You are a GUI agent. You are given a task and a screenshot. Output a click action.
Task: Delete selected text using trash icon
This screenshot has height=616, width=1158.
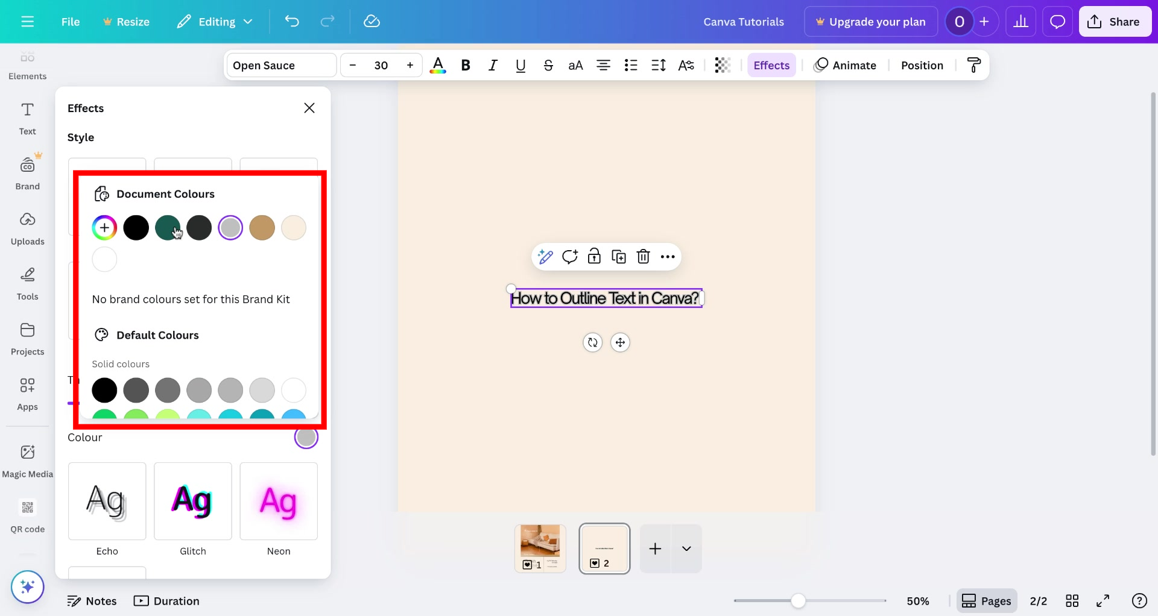[x=643, y=257]
